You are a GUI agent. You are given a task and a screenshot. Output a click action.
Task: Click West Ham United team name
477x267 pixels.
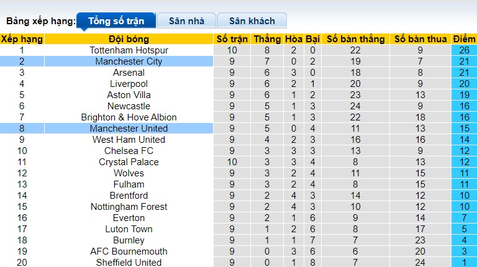(x=129, y=140)
